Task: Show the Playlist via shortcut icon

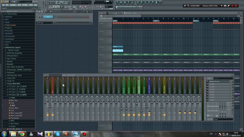Action: (117, 2)
